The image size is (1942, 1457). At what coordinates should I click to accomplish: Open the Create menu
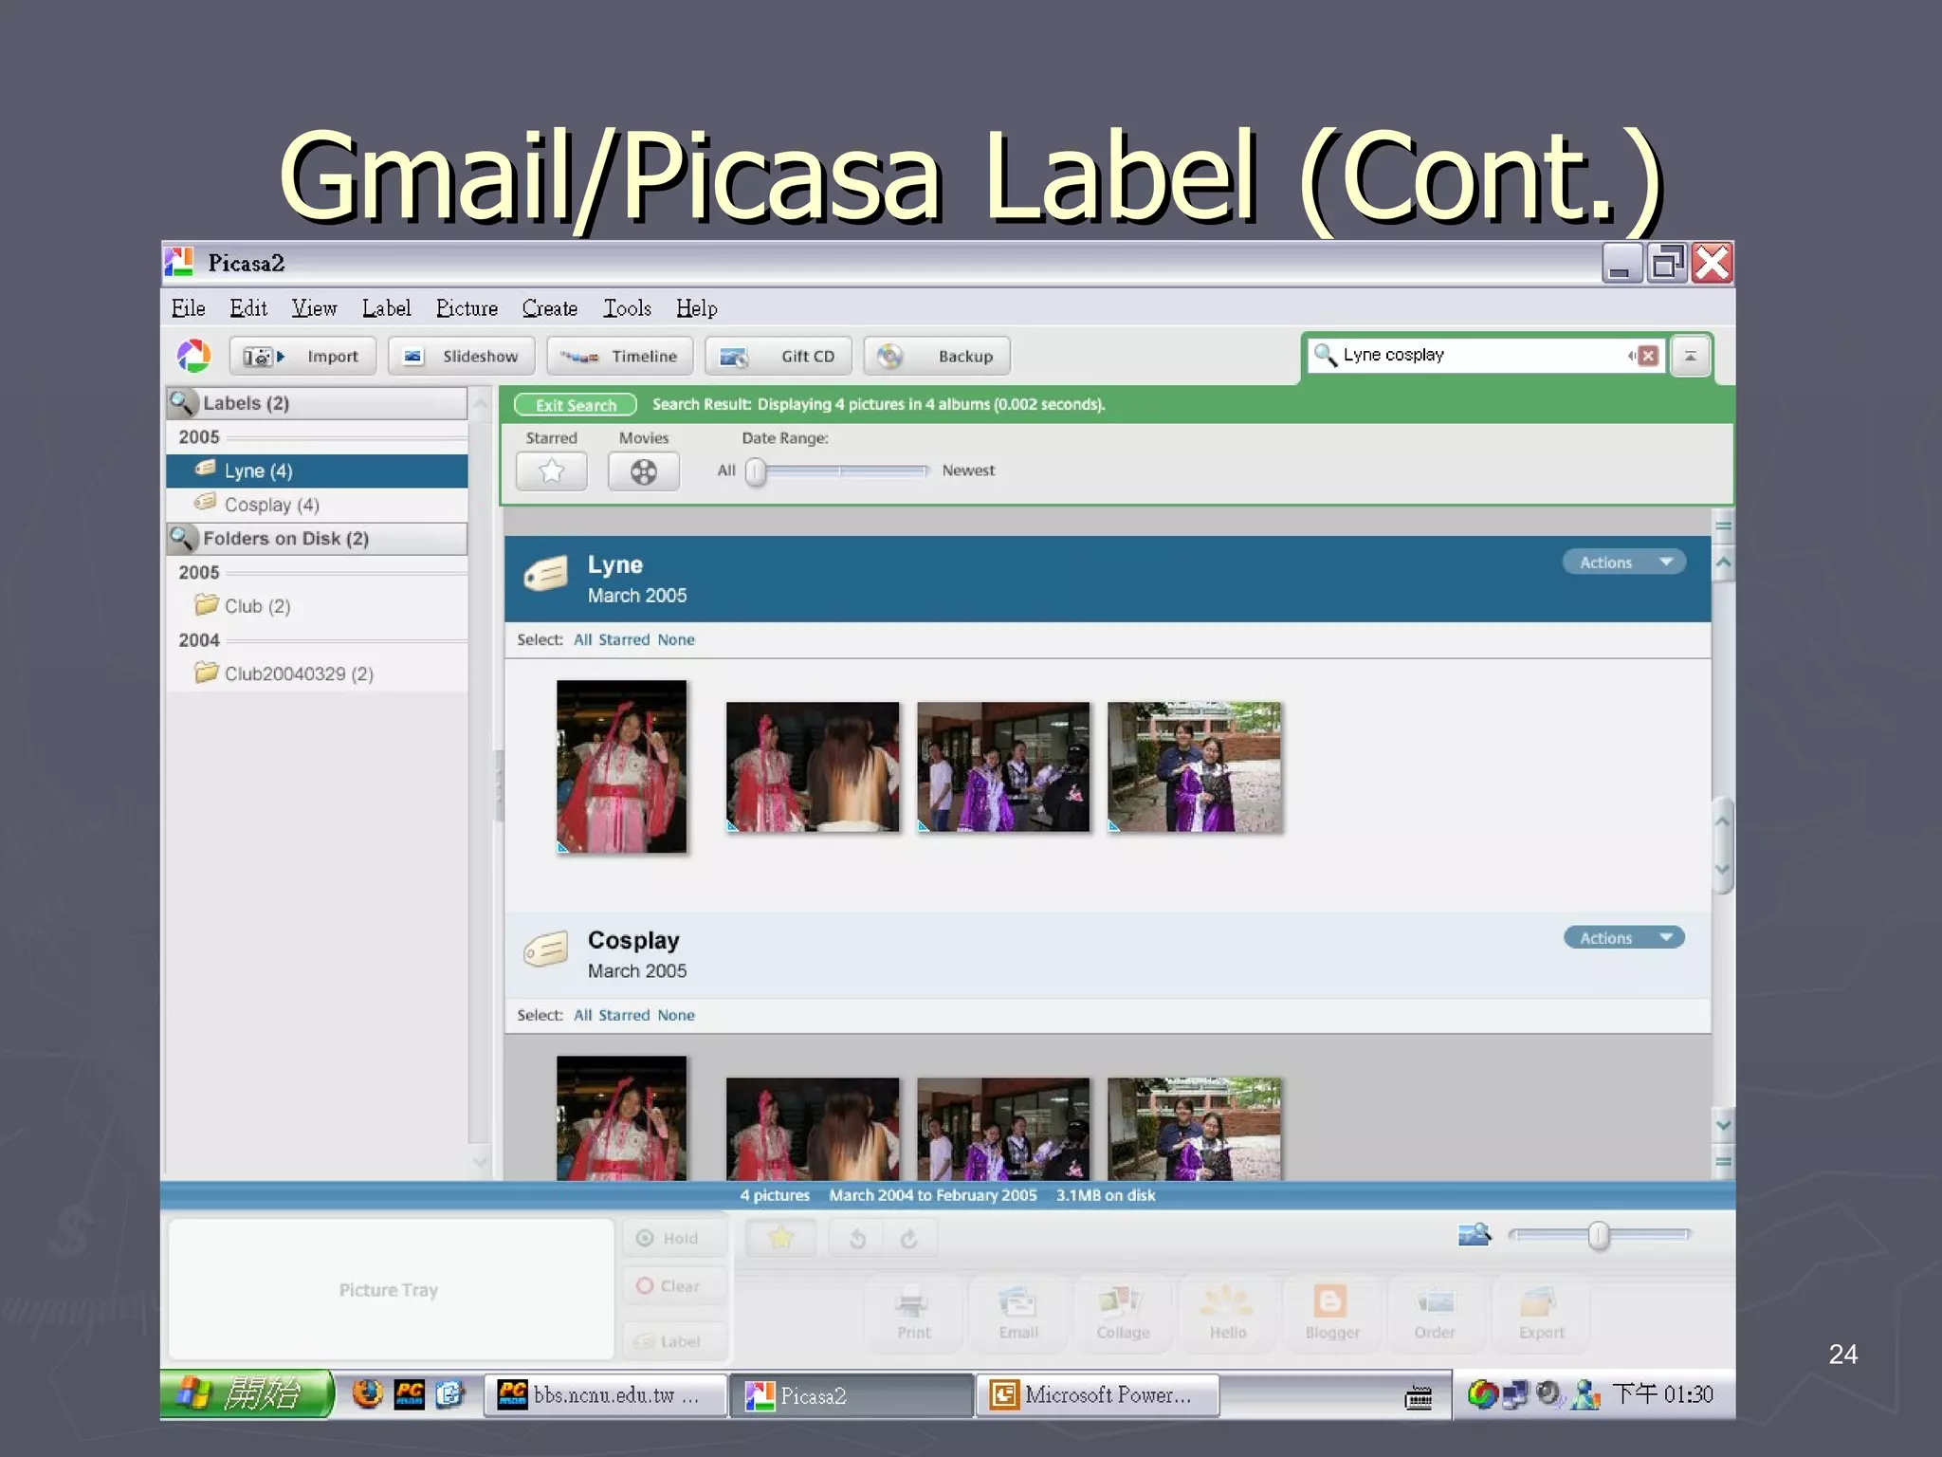click(549, 308)
